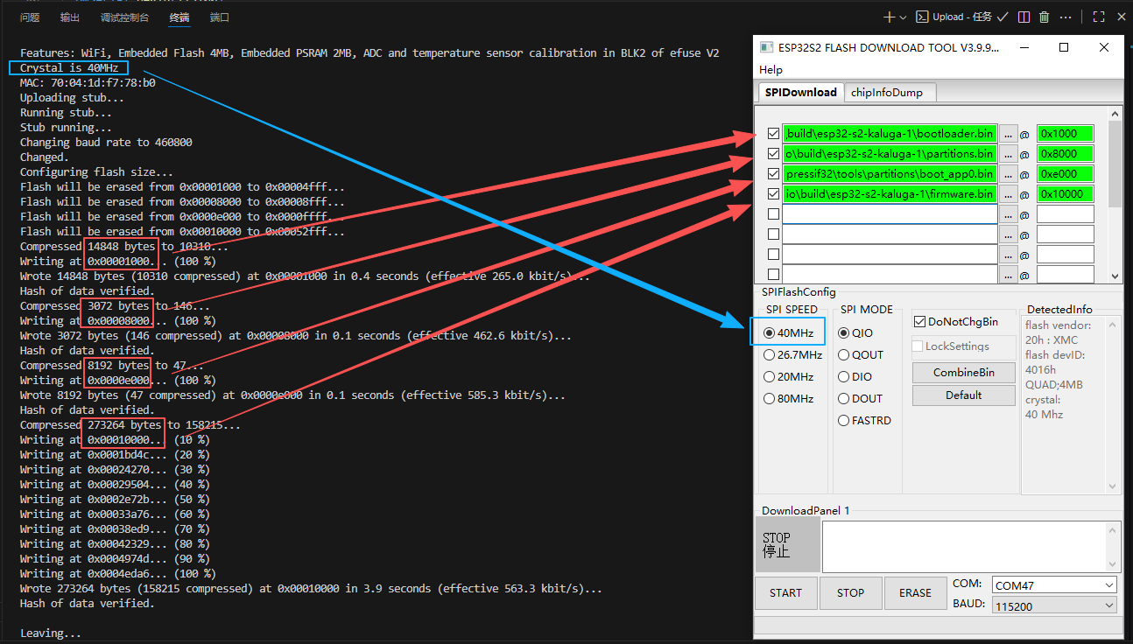Click browse button beside firmware.bin path

[1009, 194]
